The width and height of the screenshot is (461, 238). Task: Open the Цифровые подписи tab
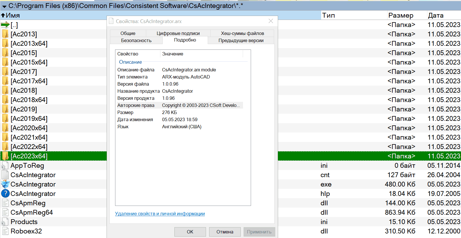[178, 33]
